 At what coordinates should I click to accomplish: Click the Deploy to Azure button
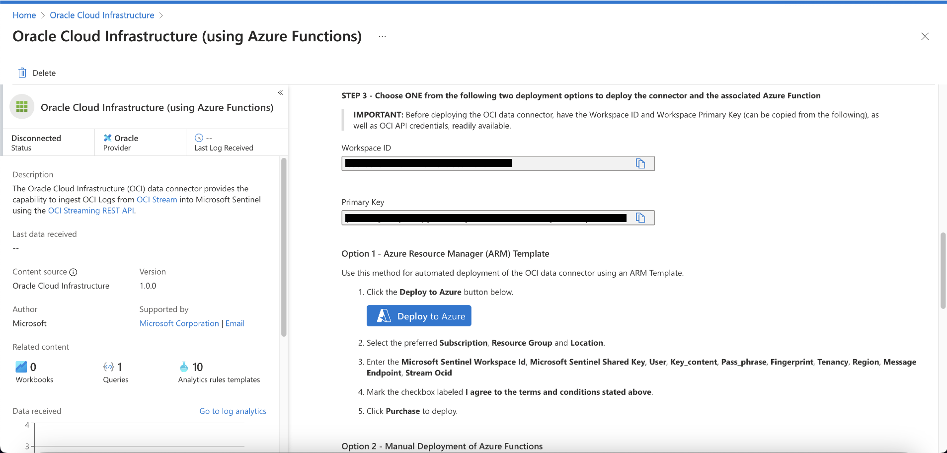point(419,316)
